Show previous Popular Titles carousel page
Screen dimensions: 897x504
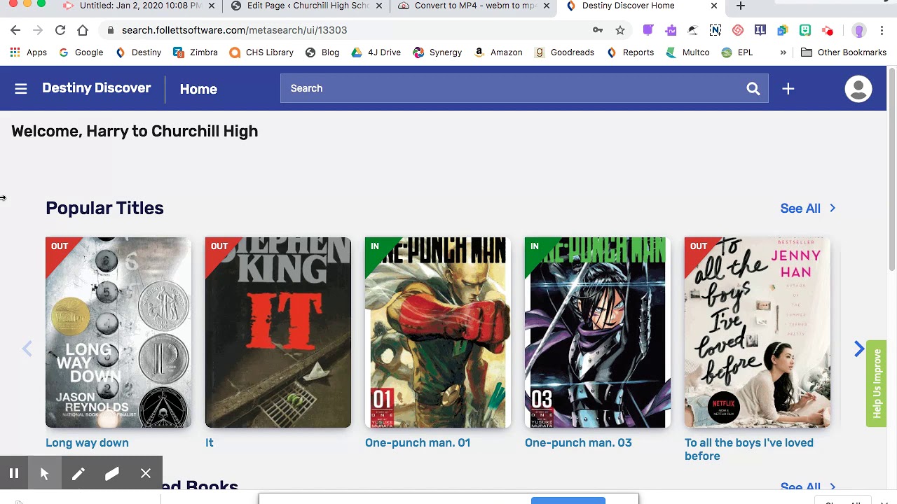point(27,349)
